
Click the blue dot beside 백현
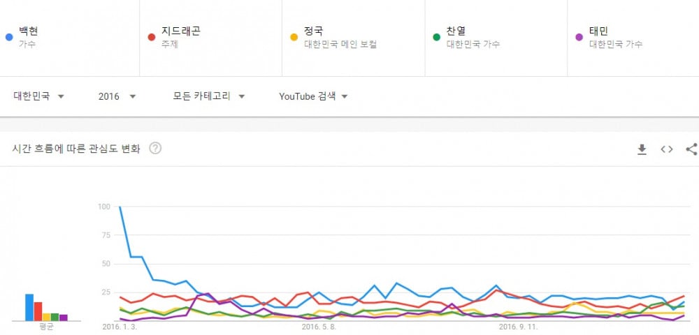(9, 38)
